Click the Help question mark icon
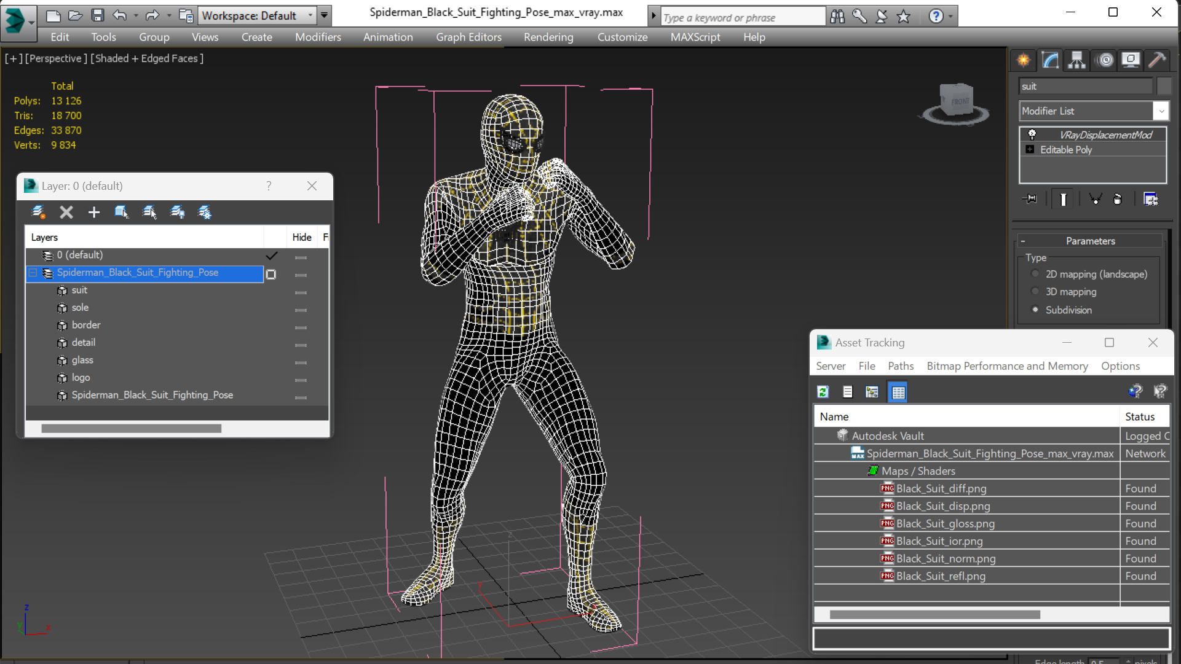Viewport: 1181px width, 664px height. [x=936, y=17]
